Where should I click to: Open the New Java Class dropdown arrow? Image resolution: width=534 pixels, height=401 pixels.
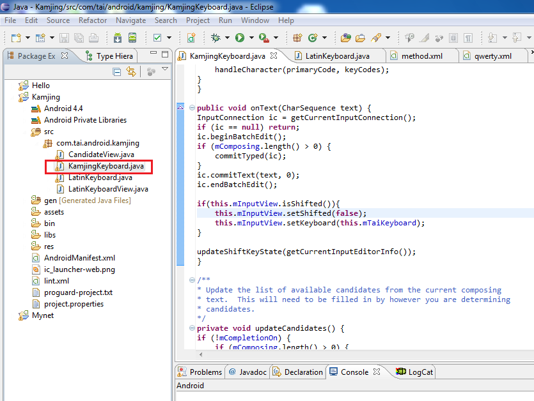click(x=324, y=38)
